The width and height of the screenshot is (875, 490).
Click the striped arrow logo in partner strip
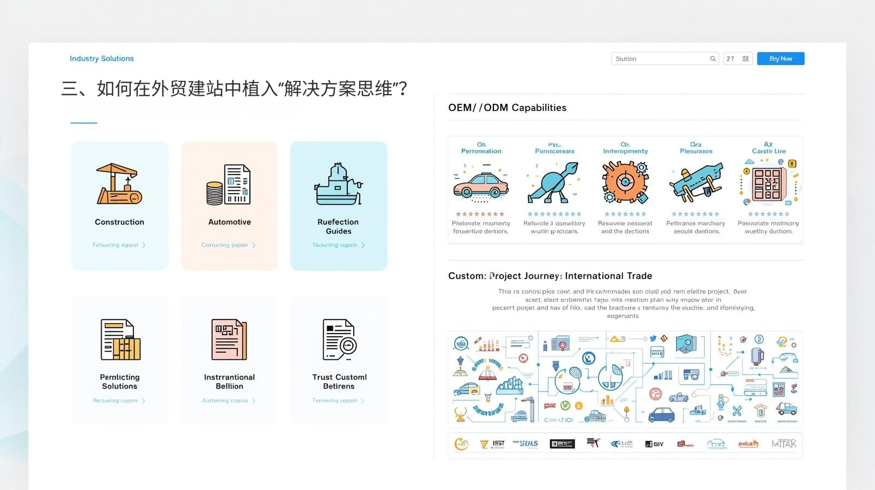click(593, 442)
